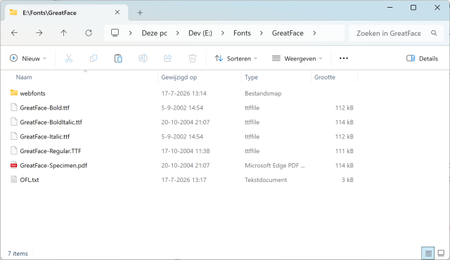Click the PC monitor icon in address bar
The height and width of the screenshot is (260, 450).
[x=115, y=33]
